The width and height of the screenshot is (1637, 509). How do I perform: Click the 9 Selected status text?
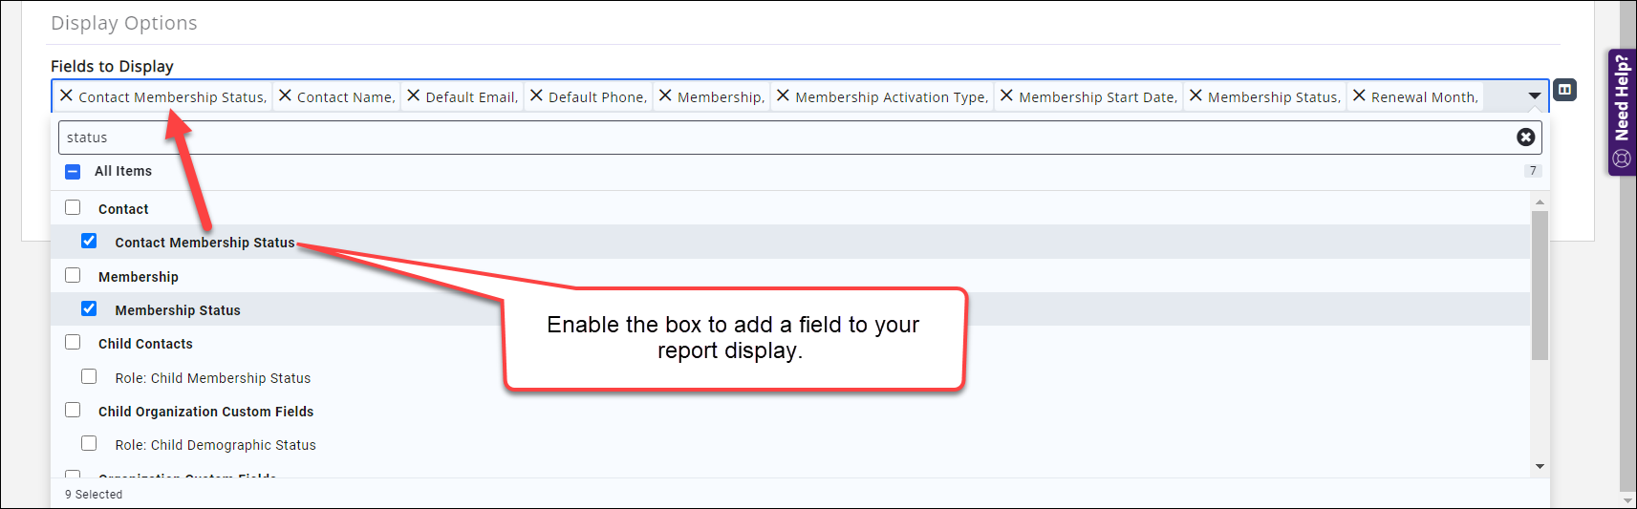(94, 495)
